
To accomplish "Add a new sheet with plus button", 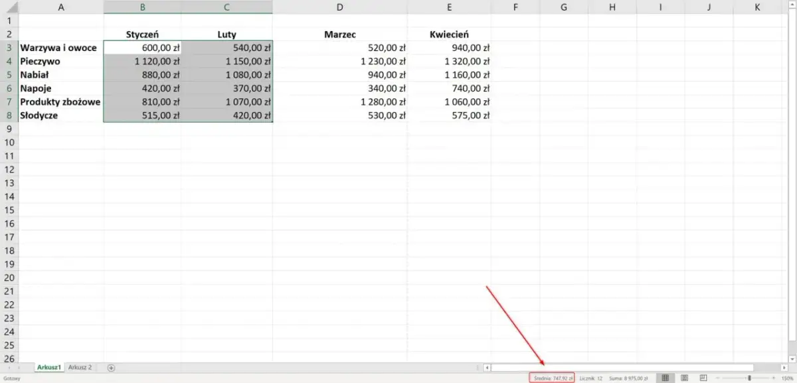I will click(x=111, y=367).
